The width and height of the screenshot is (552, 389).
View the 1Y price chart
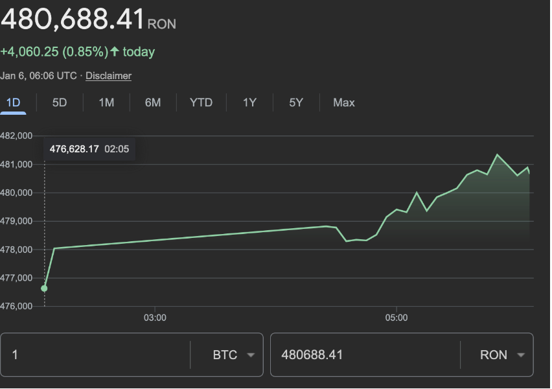pos(249,102)
